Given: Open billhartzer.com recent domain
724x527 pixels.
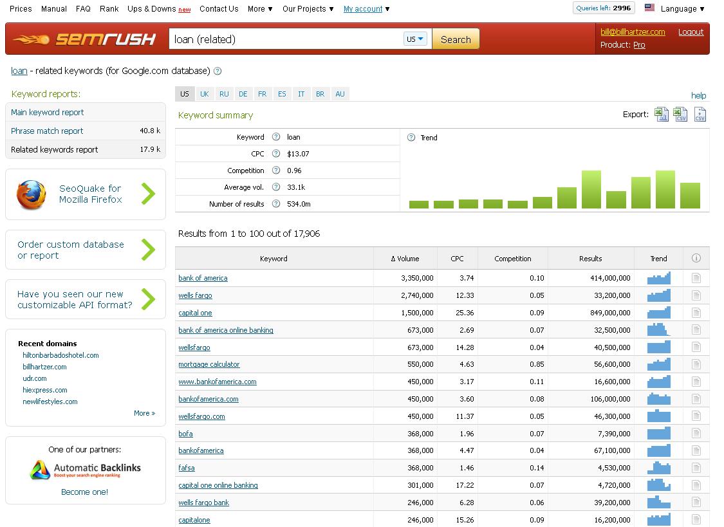Looking at the screenshot, I should coord(44,367).
